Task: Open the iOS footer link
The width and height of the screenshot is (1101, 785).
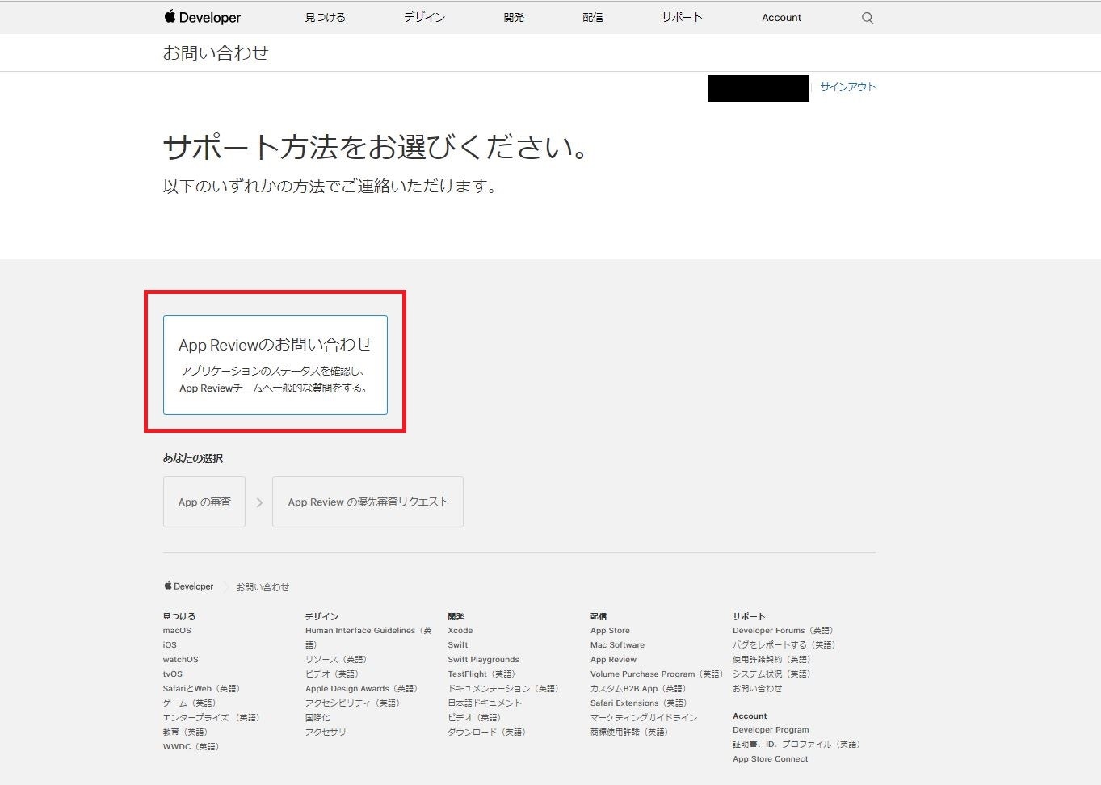Action: click(x=170, y=645)
